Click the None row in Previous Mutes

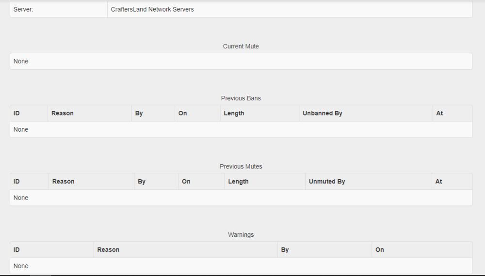(x=21, y=198)
